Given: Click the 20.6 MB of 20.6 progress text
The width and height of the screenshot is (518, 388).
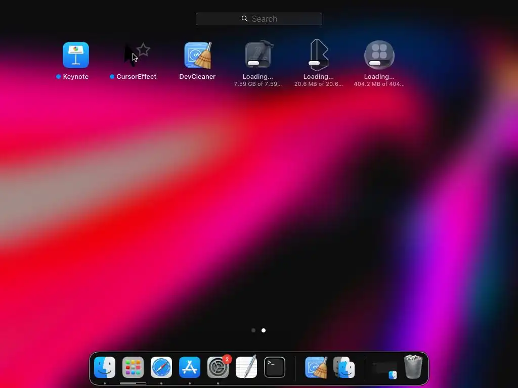Looking at the screenshot, I should pyautogui.click(x=319, y=84).
